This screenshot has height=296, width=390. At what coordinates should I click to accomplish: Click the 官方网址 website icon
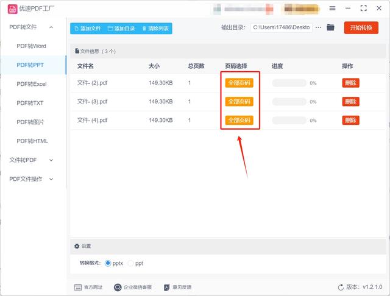point(78,287)
